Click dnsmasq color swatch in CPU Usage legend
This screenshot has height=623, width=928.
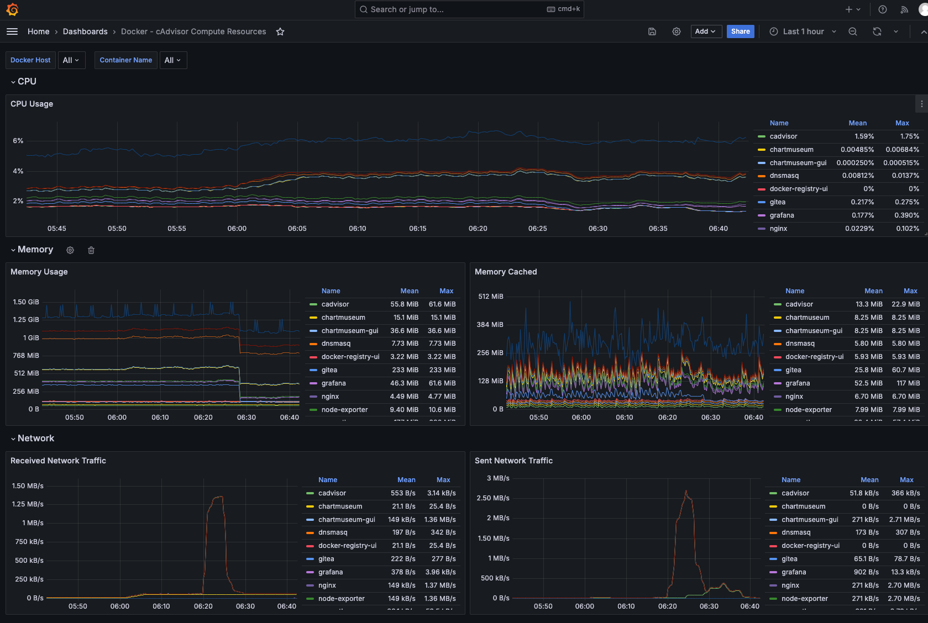762,176
